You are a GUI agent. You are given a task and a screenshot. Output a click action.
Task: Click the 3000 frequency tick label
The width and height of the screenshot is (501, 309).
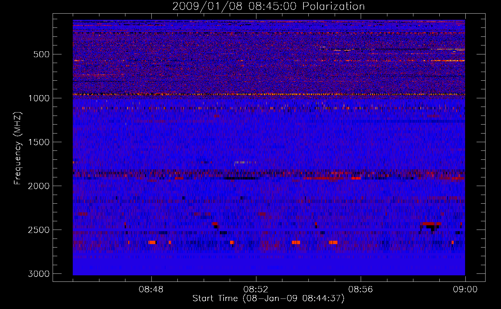(x=39, y=274)
